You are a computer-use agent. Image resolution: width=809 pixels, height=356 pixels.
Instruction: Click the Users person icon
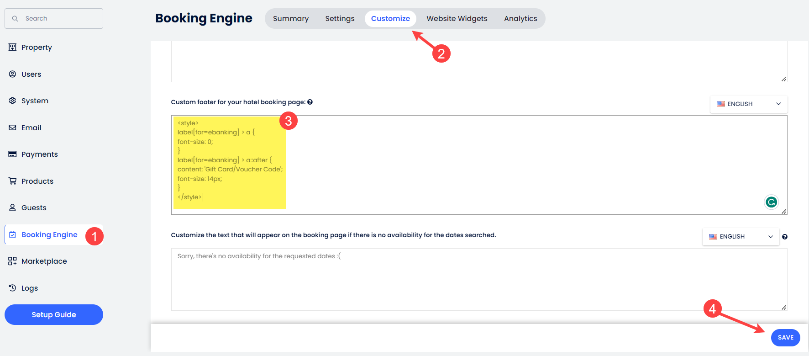(x=12, y=74)
